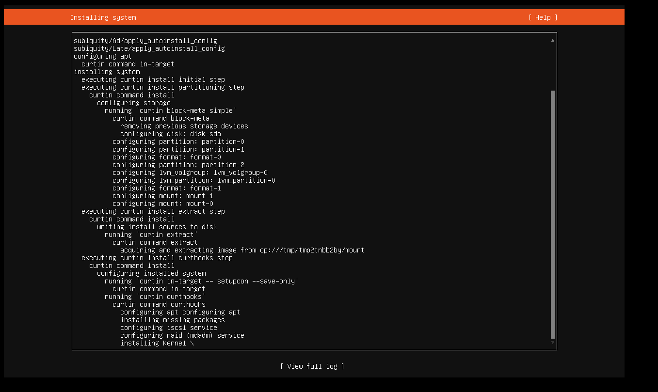658x392 pixels.
Task: Click 'curtin command block-meta' line
Action: 161,118
